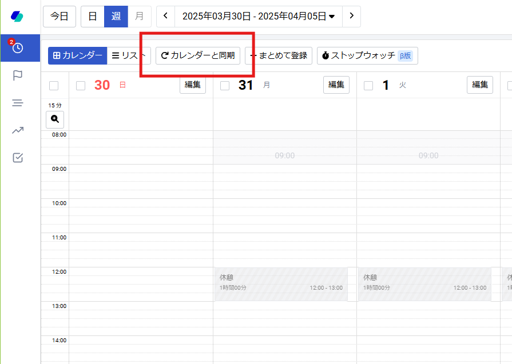Toggle the select-all checkbox in header
Screen dimensions: 512x364
point(54,86)
